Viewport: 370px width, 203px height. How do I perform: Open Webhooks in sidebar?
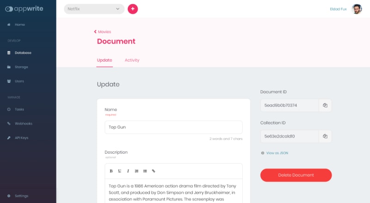[24, 123]
